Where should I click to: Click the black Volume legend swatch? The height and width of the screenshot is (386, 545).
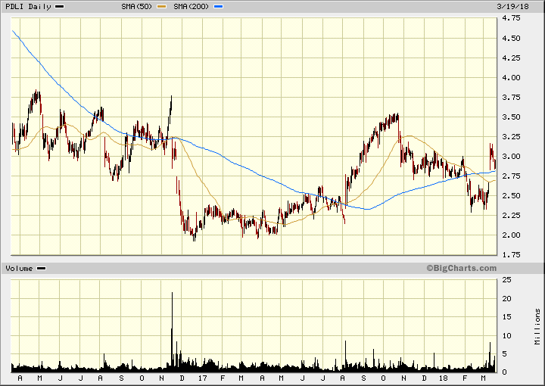pyautogui.click(x=42, y=269)
